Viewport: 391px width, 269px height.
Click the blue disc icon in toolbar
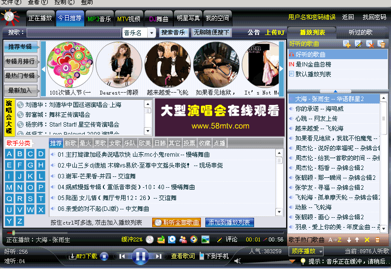tap(172, 239)
